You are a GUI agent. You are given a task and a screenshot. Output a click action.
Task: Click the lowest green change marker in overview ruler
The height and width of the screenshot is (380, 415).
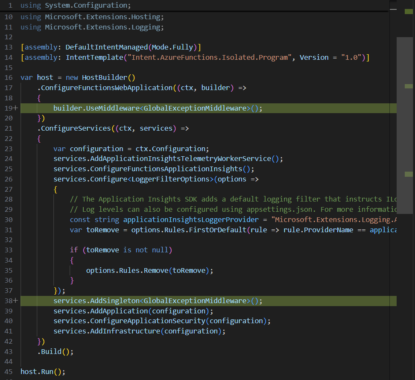(x=409, y=174)
